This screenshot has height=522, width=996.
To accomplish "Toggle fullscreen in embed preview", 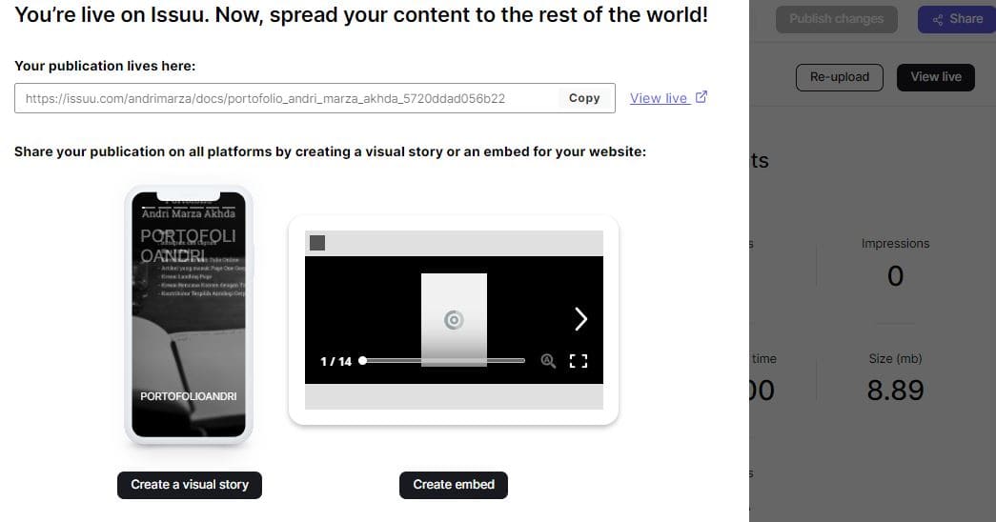I will [x=578, y=361].
